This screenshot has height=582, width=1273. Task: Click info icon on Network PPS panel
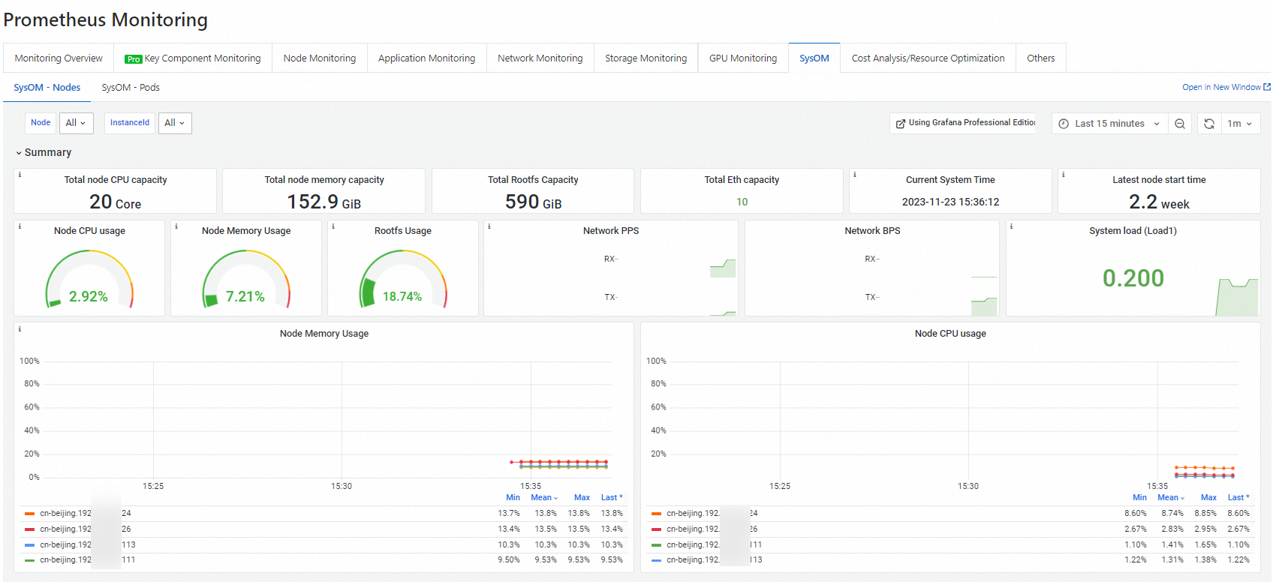point(489,226)
